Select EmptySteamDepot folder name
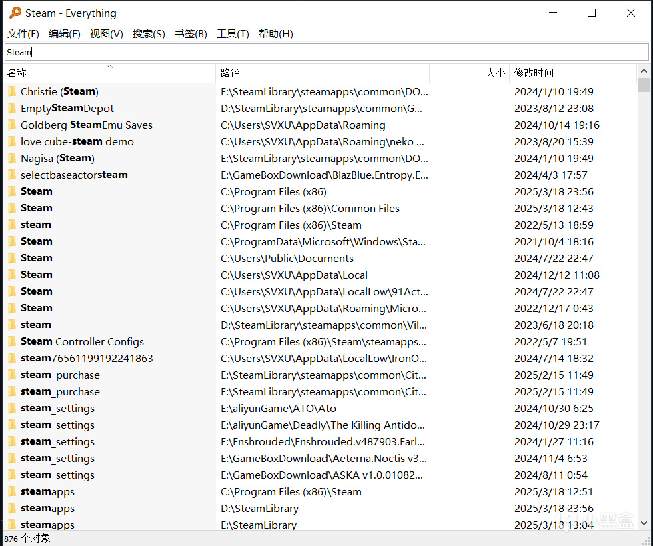Viewport: 653px width, 546px height. pyautogui.click(x=67, y=108)
